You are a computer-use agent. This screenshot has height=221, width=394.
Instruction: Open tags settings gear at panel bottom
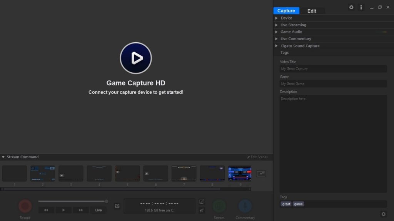(384, 214)
